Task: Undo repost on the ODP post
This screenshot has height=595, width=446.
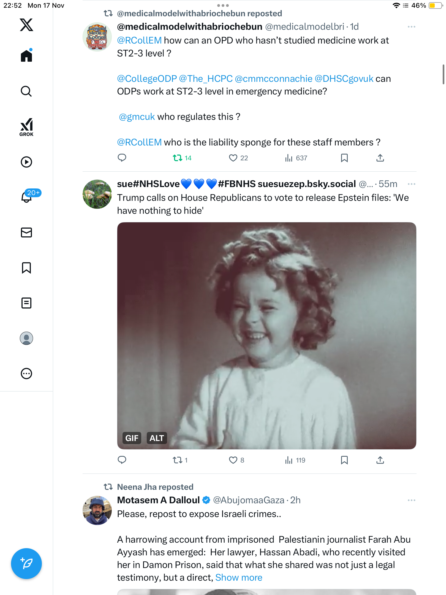Action: (178, 158)
